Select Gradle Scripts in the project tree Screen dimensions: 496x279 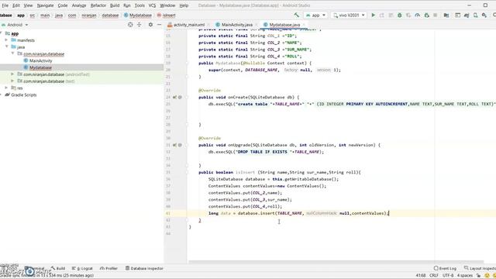point(24,95)
